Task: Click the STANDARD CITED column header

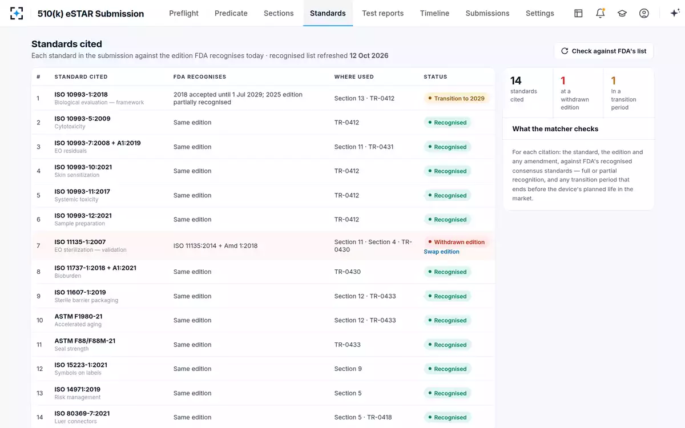Action: coord(81,76)
